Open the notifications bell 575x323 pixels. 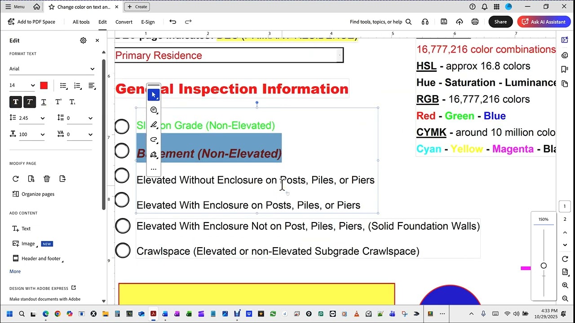(485, 7)
